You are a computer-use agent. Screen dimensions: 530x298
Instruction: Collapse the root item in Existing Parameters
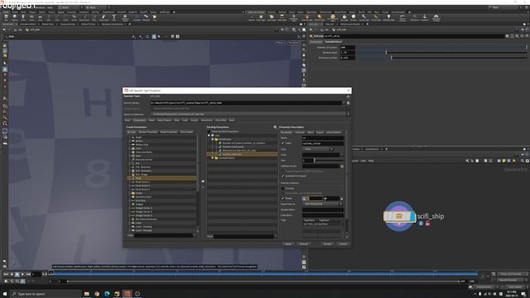click(209, 136)
